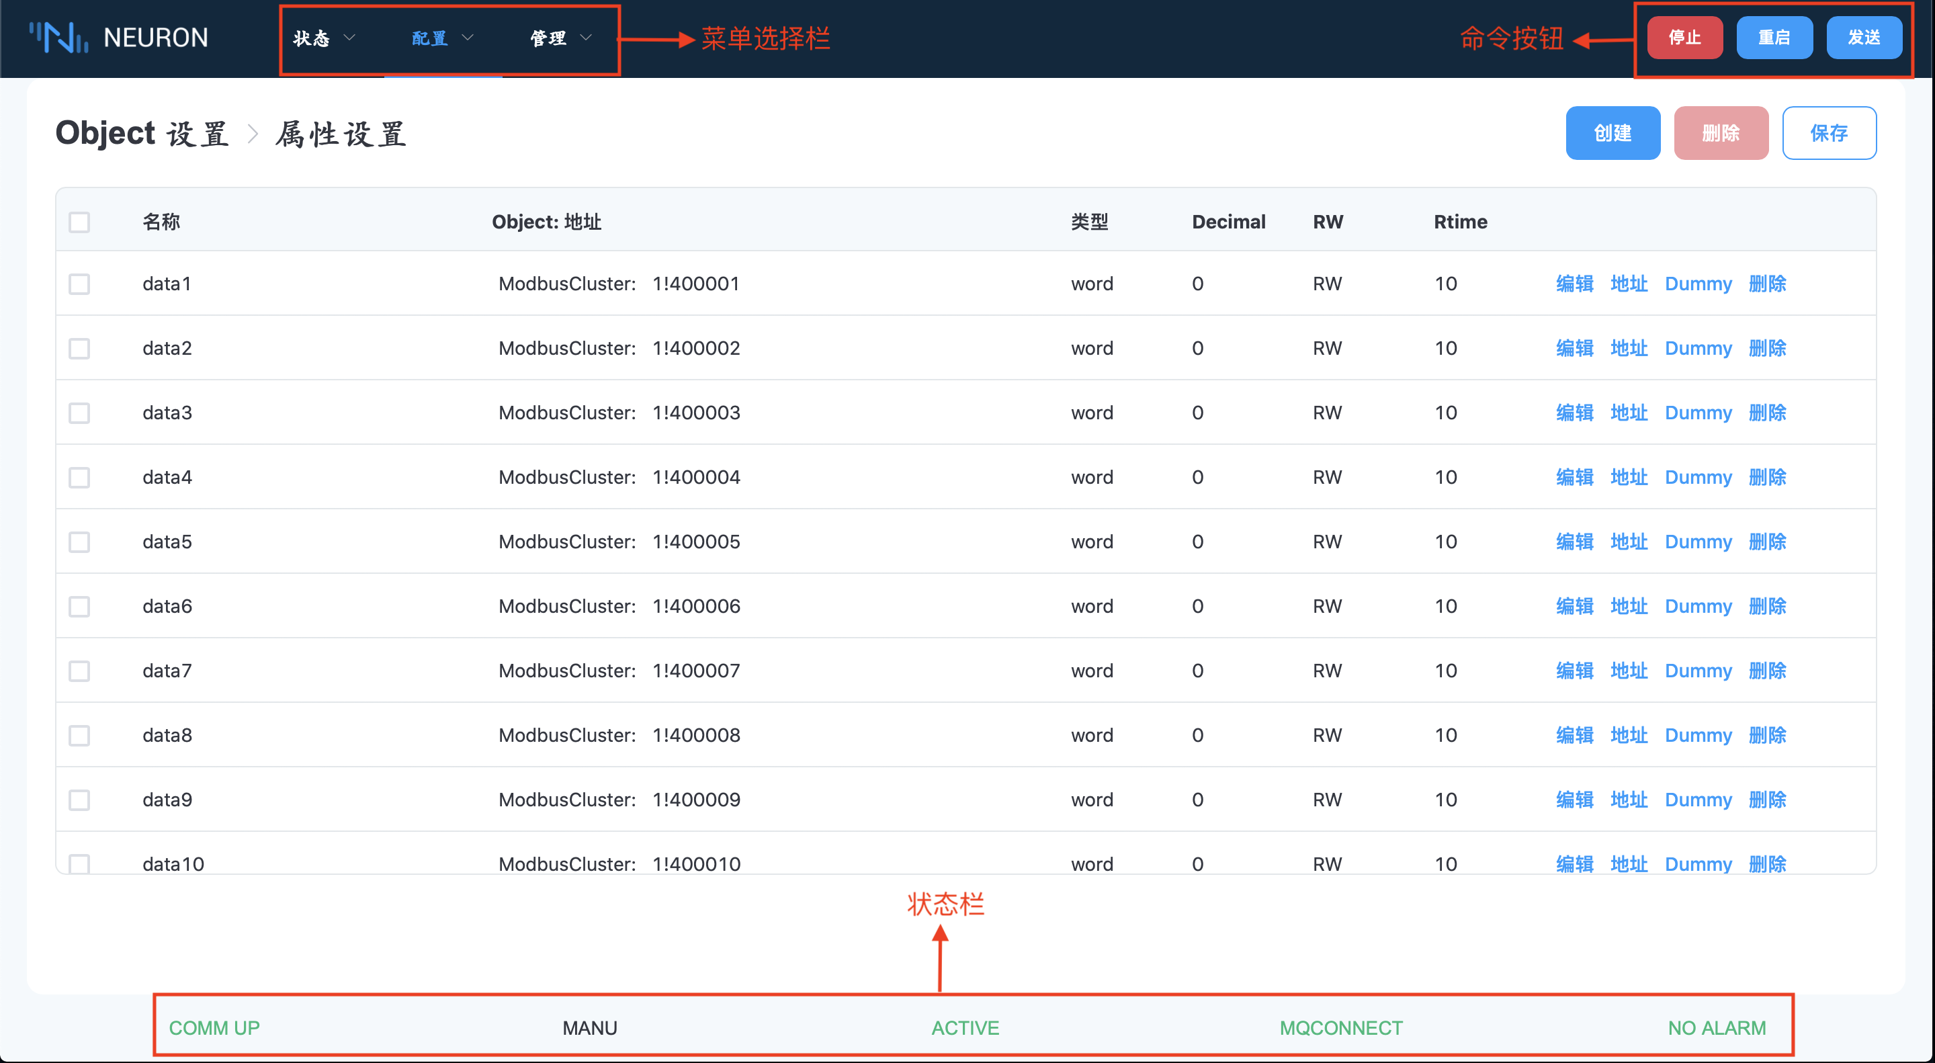1935x1063 pixels.
Task: Click the 保存 save button
Action: 1829,133
